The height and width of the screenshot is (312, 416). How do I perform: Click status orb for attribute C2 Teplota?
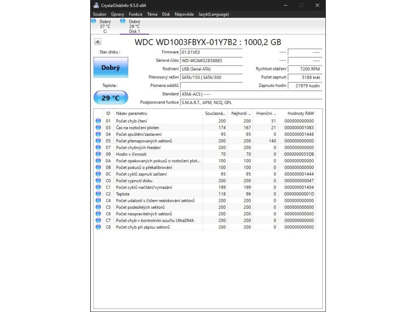(x=98, y=194)
